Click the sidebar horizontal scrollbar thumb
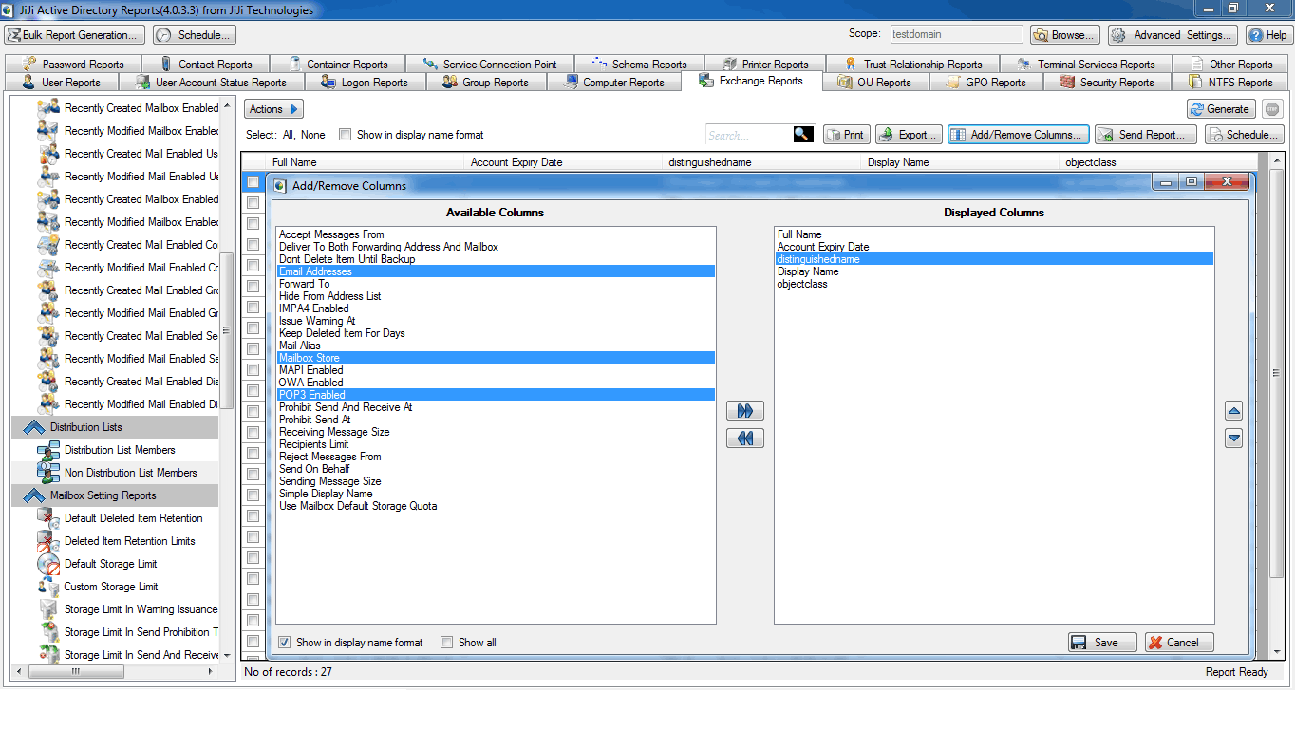 [77, 671]
